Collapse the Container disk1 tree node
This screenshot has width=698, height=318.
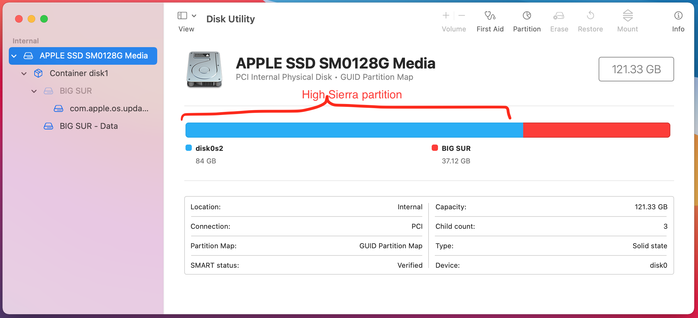(x=24, y=74)
